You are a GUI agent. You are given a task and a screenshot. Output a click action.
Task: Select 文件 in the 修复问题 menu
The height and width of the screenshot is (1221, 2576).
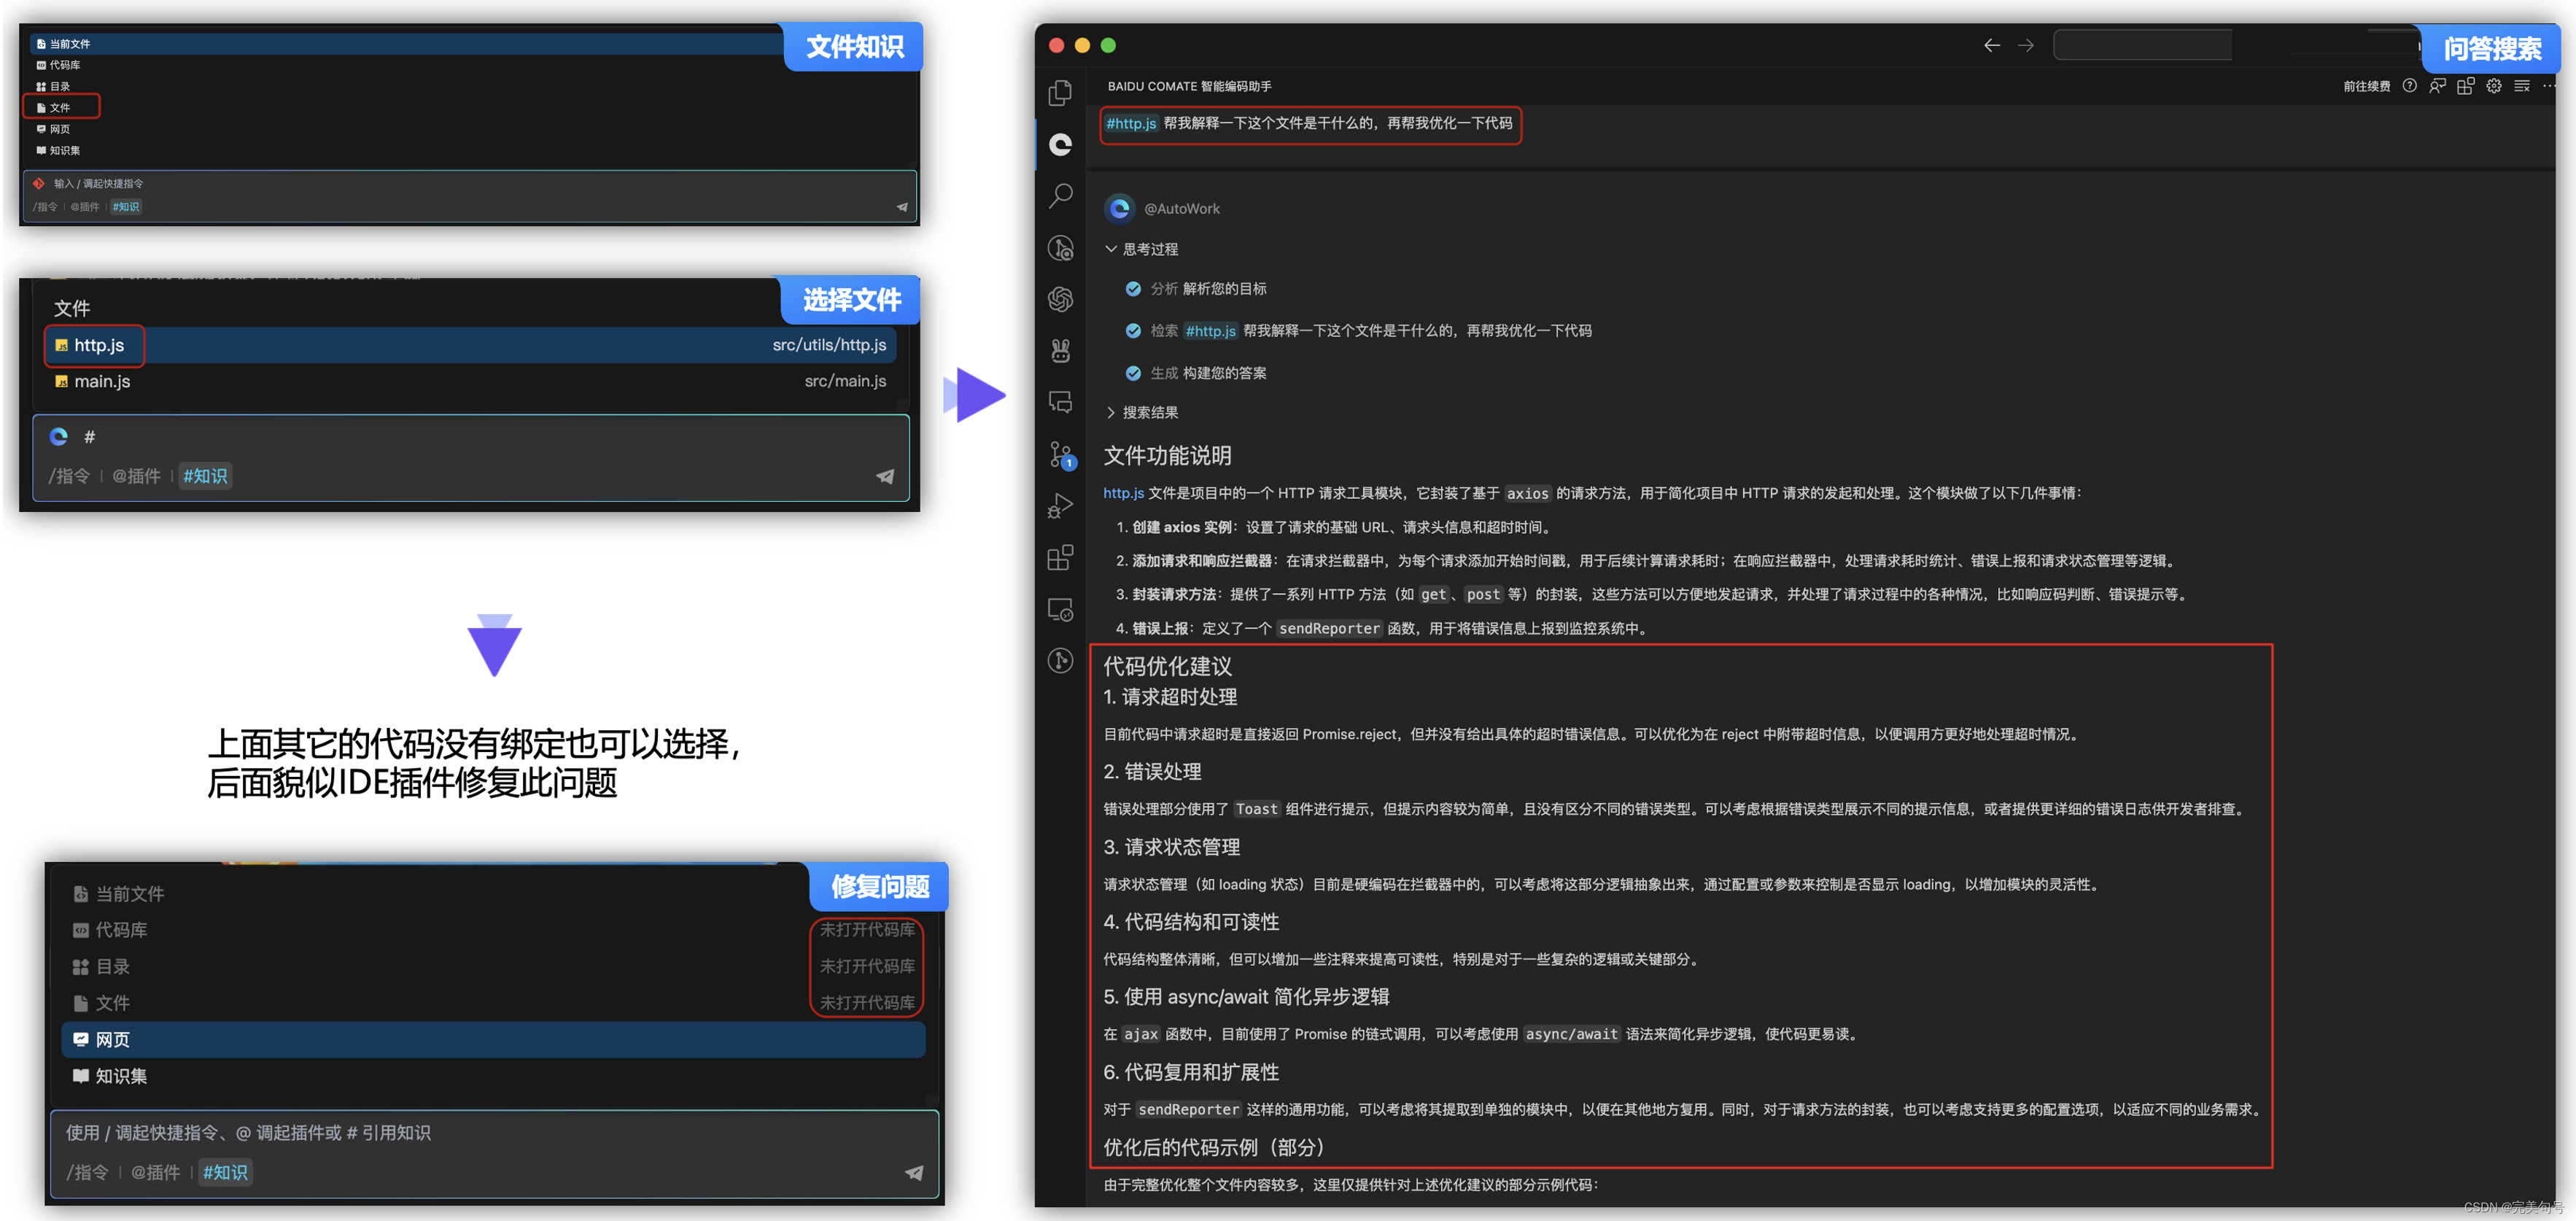coord(493,1003)
